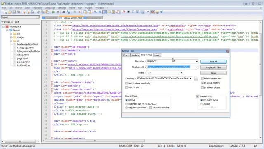The width and height of the screenshot is (264, 149).
Task: Click the Zoom In toolbar icon
Action: coord(75,12)
